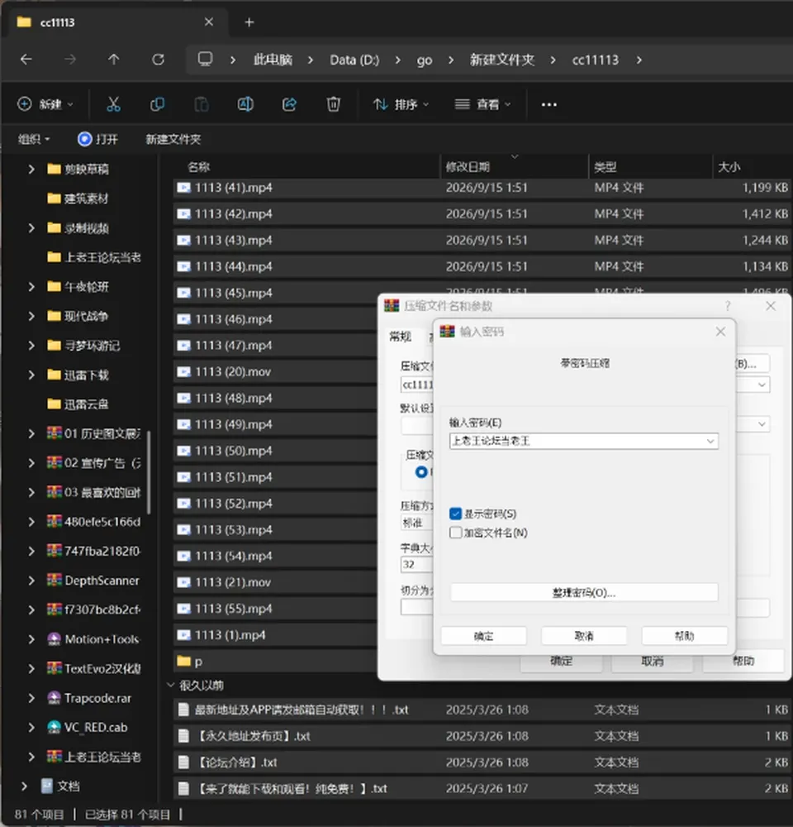Image resolution: width=793 pixels, height=827 pixels.
Task: Uncheck the 显示密码(S) checkbox
Action: tap(456, 514)
